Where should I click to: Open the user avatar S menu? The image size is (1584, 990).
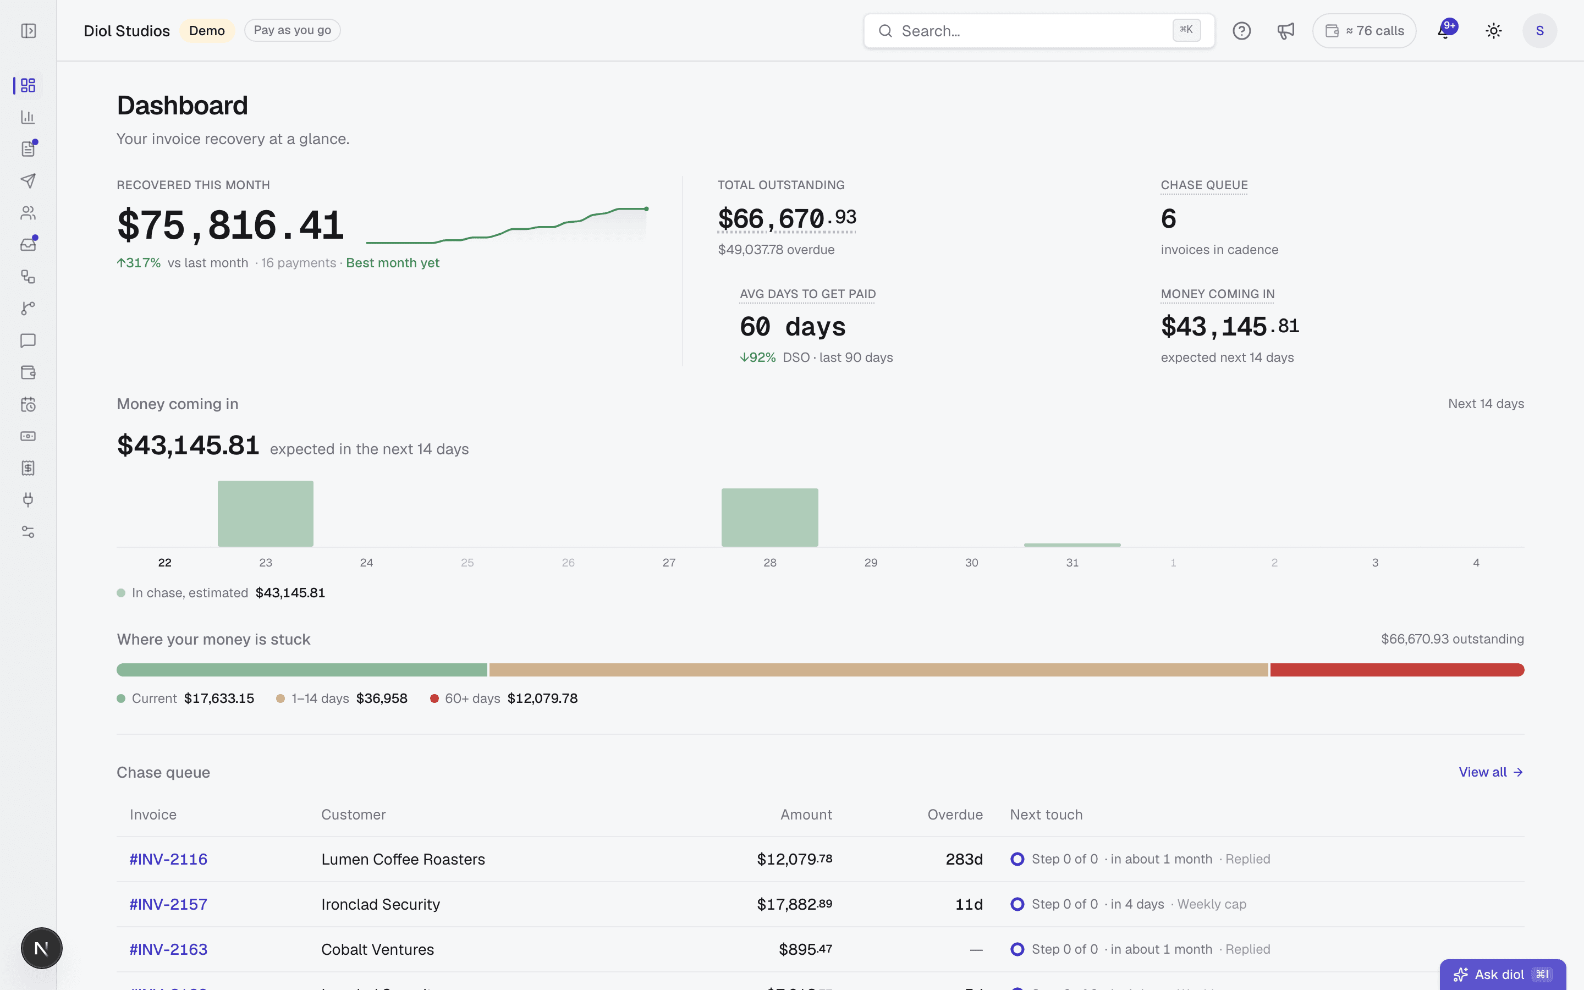(1539, 31)
